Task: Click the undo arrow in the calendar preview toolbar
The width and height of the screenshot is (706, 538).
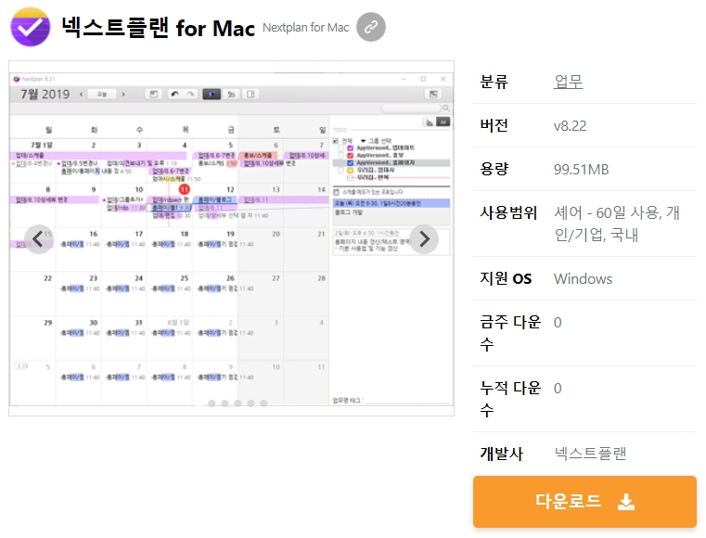Action: tap(174, 94)
